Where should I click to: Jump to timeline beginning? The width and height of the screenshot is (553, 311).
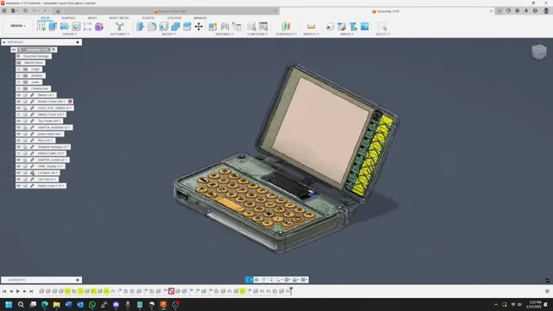click(4, 291)
